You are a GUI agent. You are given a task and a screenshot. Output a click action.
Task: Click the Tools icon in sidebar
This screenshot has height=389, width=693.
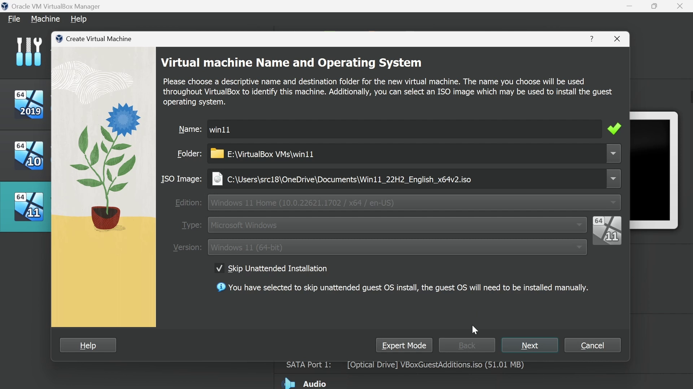coord(29,52)
